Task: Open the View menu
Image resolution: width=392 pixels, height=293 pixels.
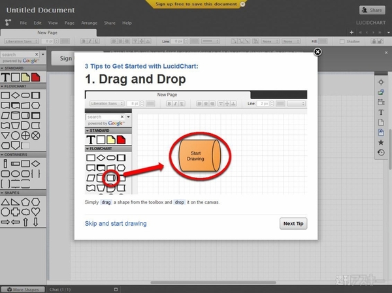Action: [53, 23]
